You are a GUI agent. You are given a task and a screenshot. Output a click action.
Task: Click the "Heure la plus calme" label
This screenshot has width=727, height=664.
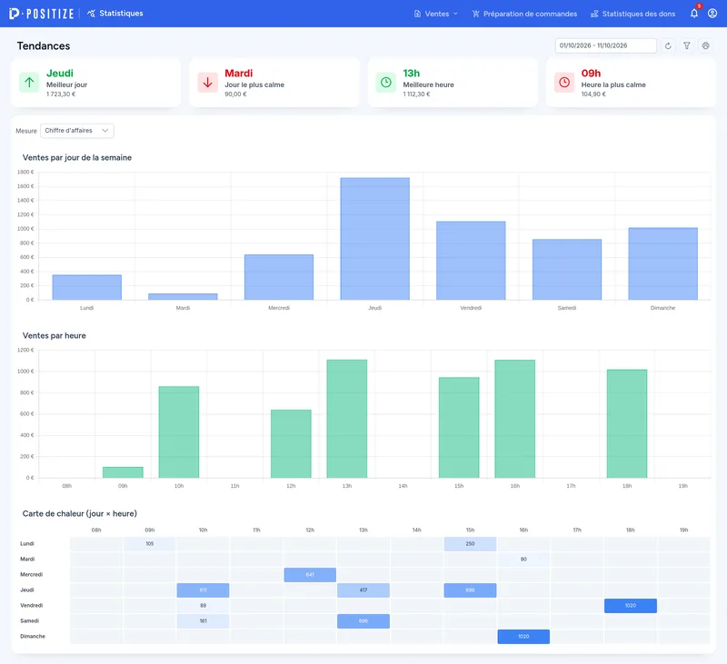click(x=613, y=84)
